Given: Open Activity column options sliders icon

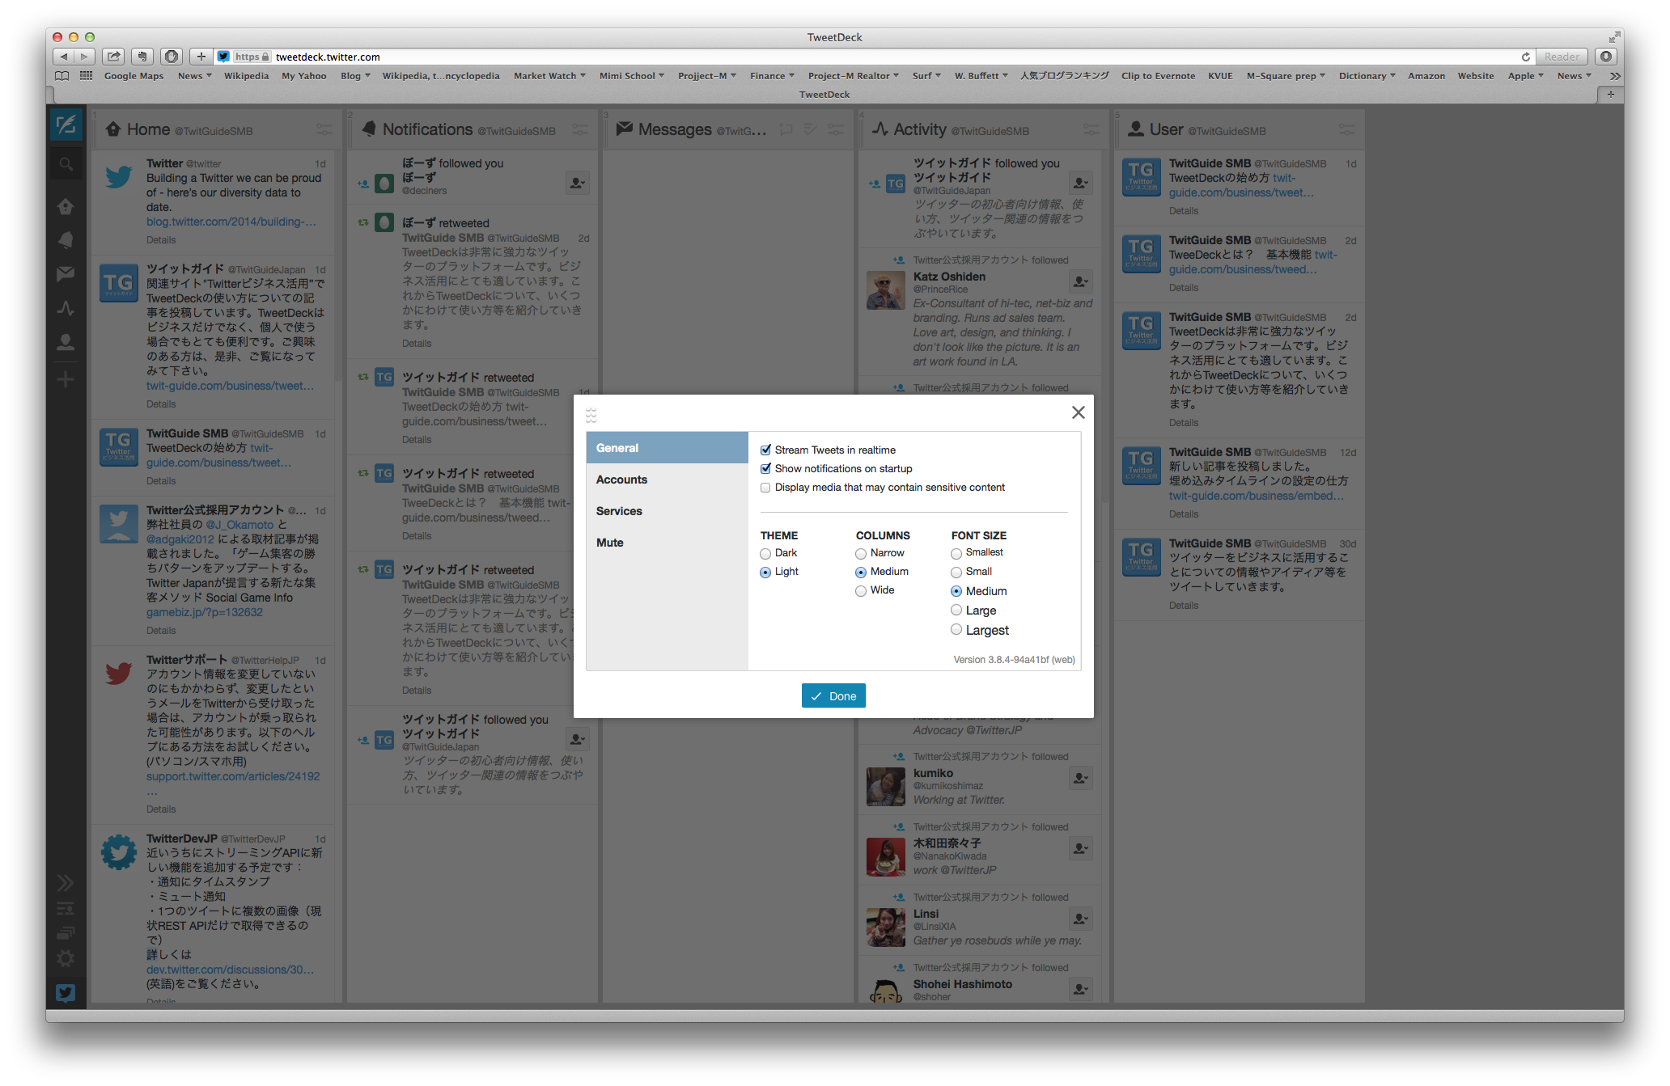Looking at the screenshot, I should [1091, 129].
